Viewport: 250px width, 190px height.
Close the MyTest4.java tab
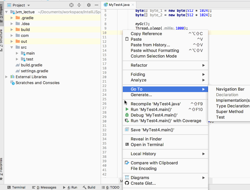tap(133, 5)
